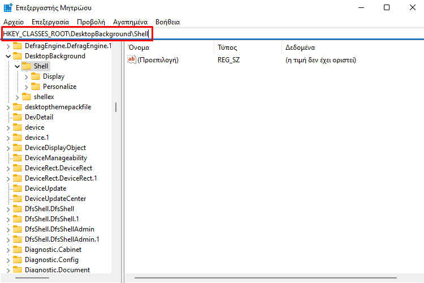This screenshot has width=424, height=283.
Task: Select the DevDetail folder icon
Action: point(18,117)
